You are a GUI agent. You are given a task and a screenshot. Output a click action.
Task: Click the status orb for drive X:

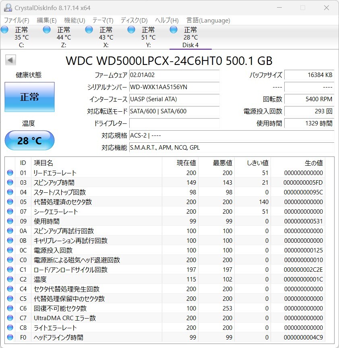tap(89, 29)
